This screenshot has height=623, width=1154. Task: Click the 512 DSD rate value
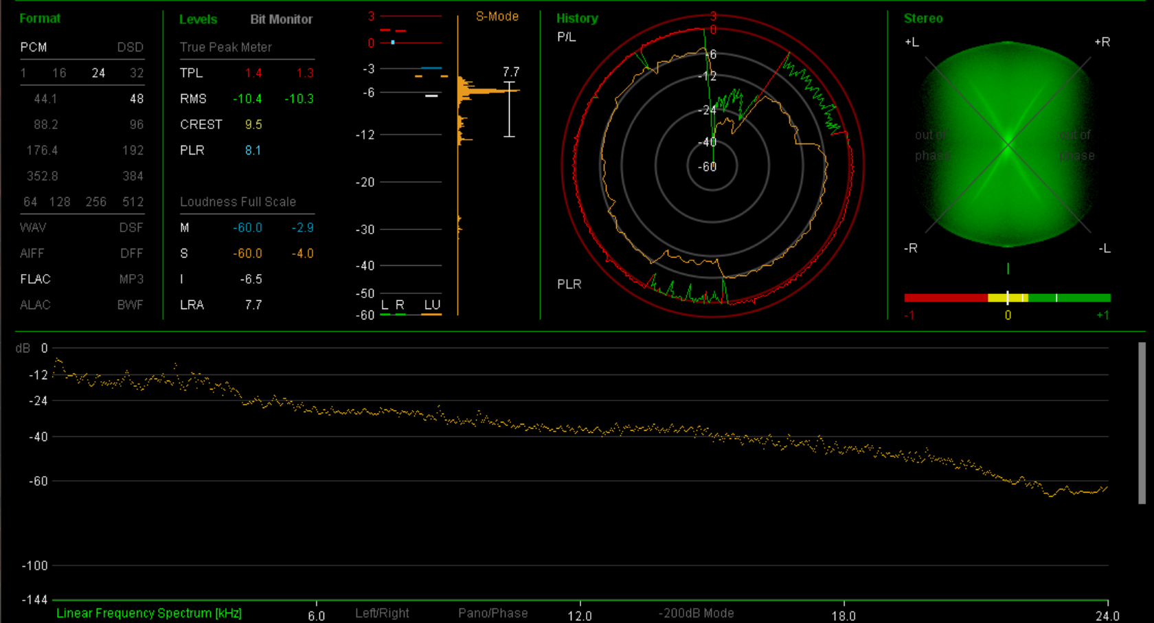(133, 202)
